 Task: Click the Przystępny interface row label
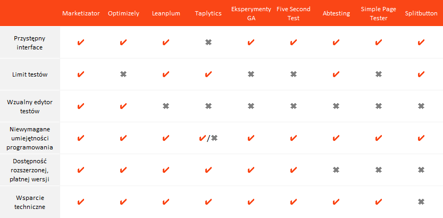(x=30, y=43)
